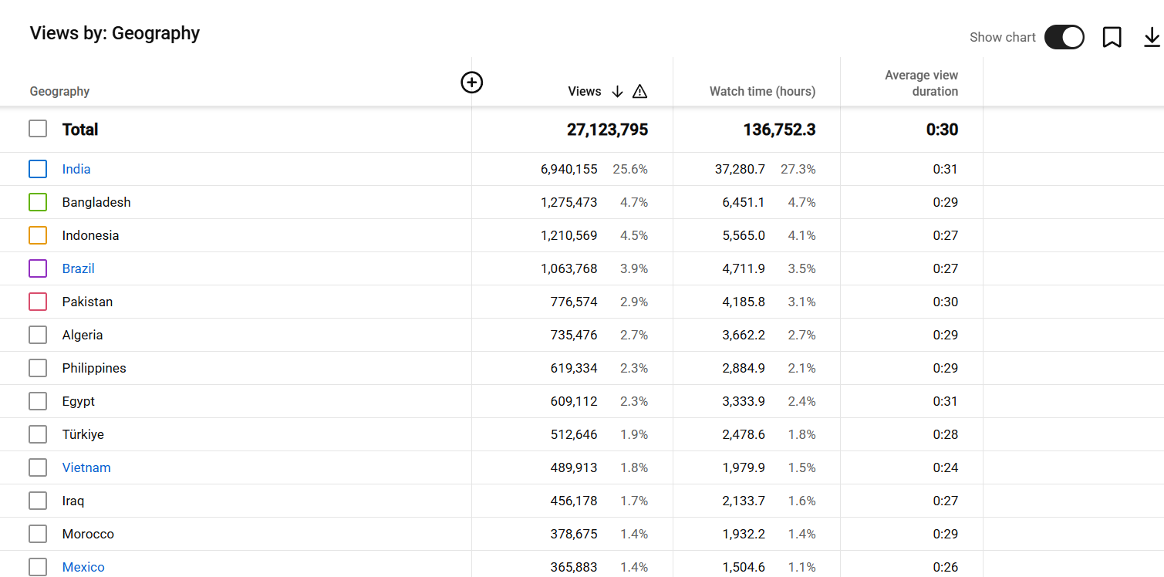Click the add metric plus icon
1164x577 pixels.
point(471,82)
